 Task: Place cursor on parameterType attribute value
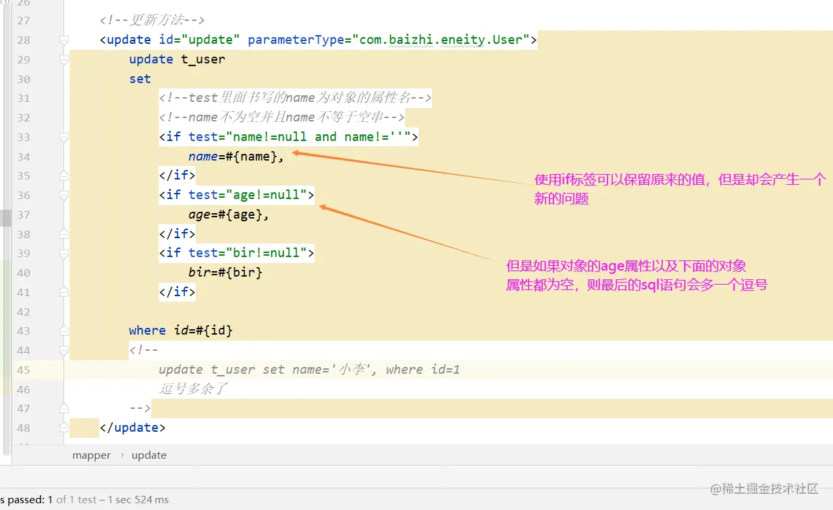[441, 40]
